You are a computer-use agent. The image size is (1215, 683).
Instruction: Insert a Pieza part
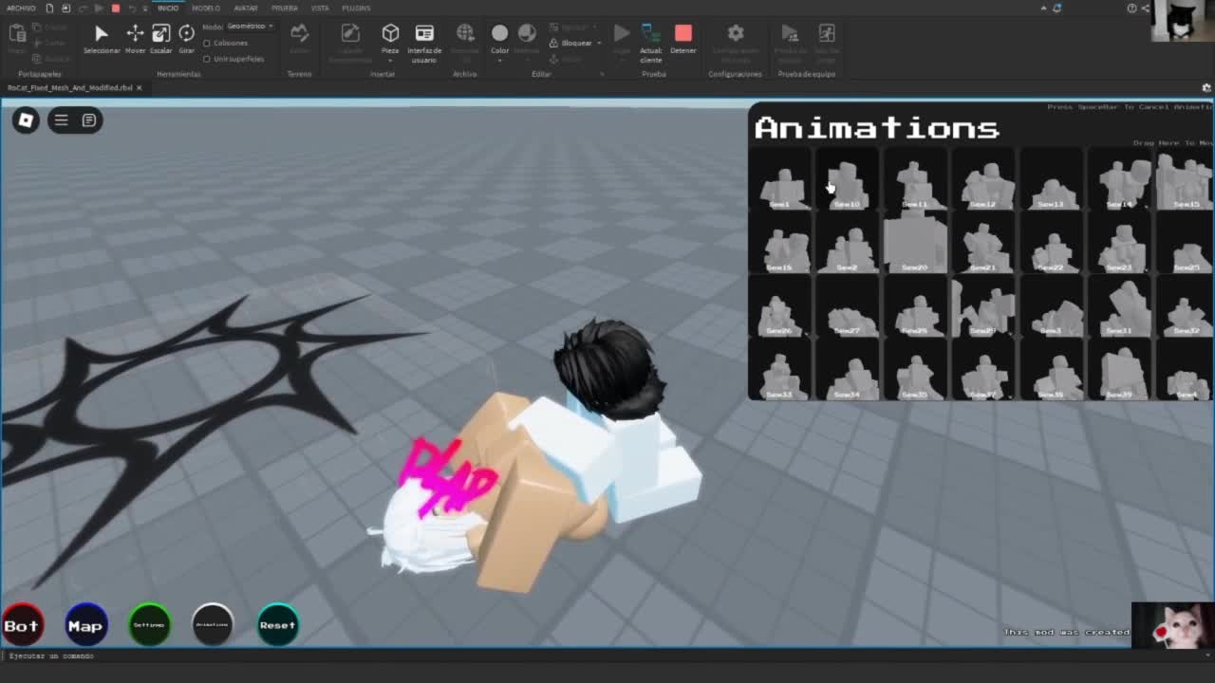[390, 38]
